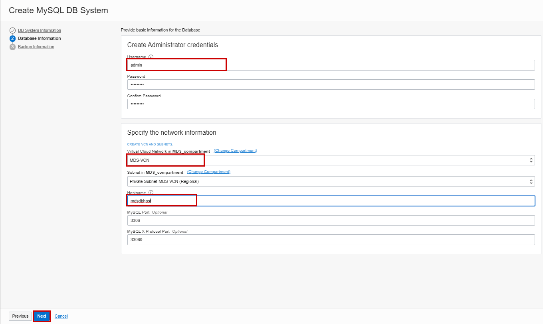The height and width of the screenshot is (324, 543).
Task: Click Change Compartment next to Subnet
Action: pos(208,171)
